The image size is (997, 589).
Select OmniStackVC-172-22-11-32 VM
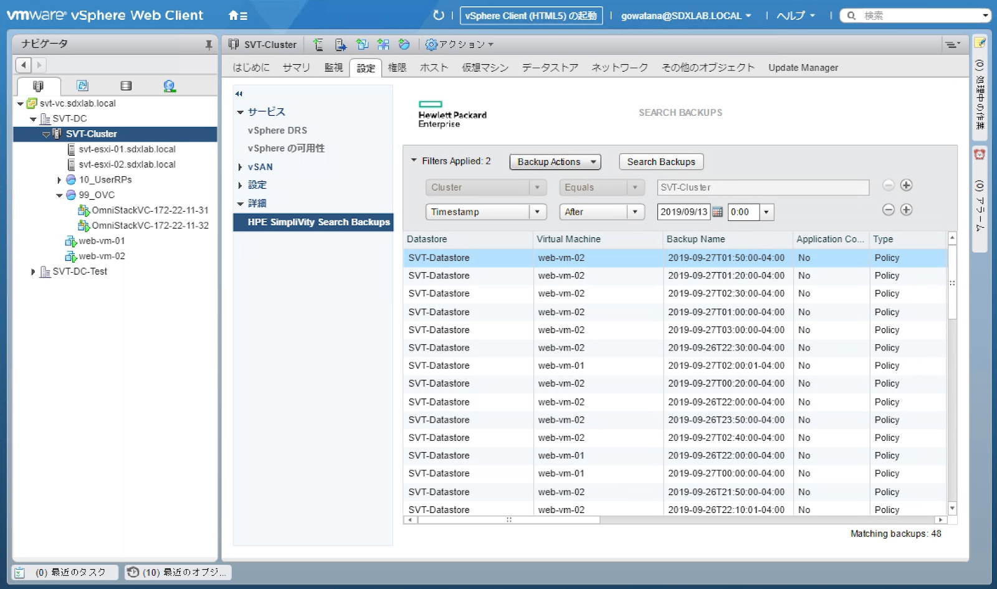point(150,225)
